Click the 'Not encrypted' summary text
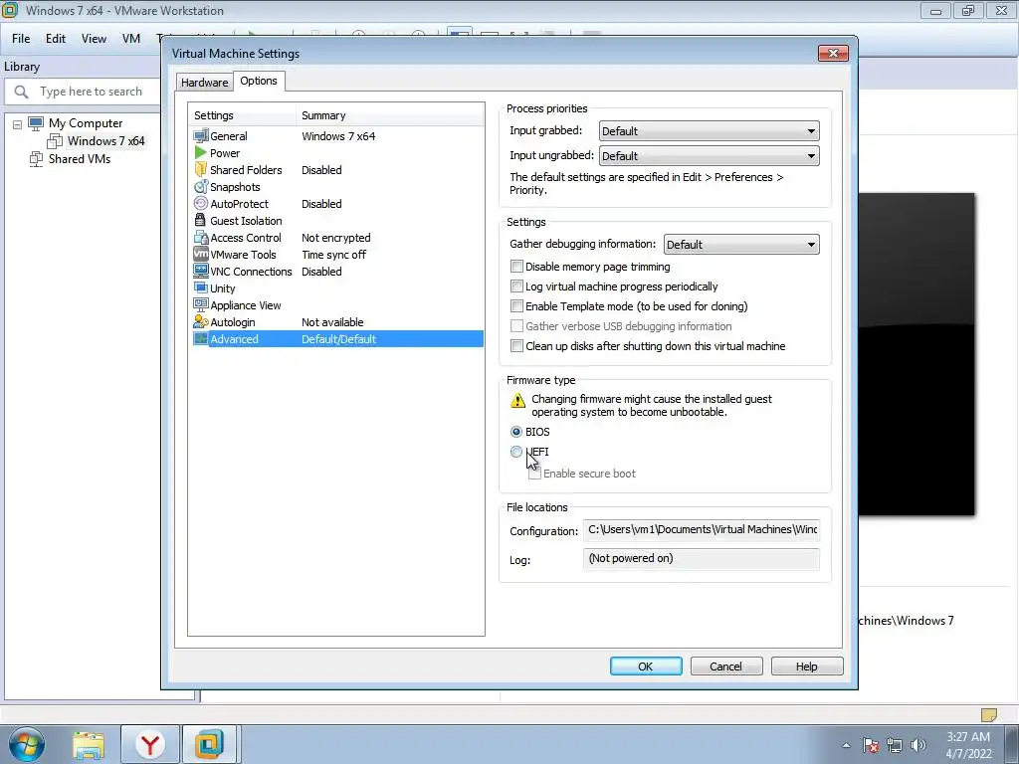Screen dimensions: 1019x764 336,238
